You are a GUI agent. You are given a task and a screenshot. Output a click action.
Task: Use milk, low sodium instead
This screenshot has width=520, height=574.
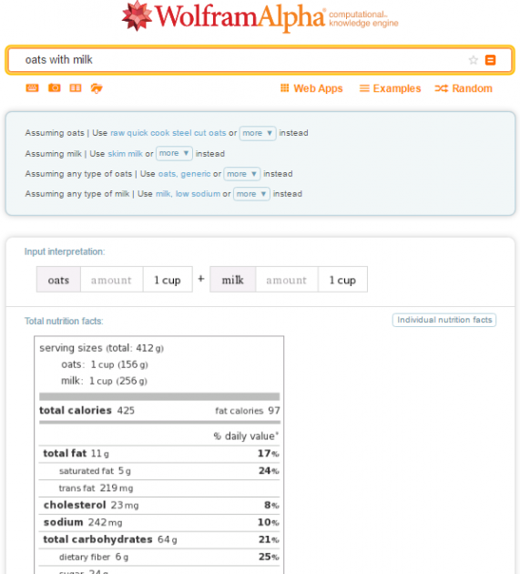pos(189,194)
